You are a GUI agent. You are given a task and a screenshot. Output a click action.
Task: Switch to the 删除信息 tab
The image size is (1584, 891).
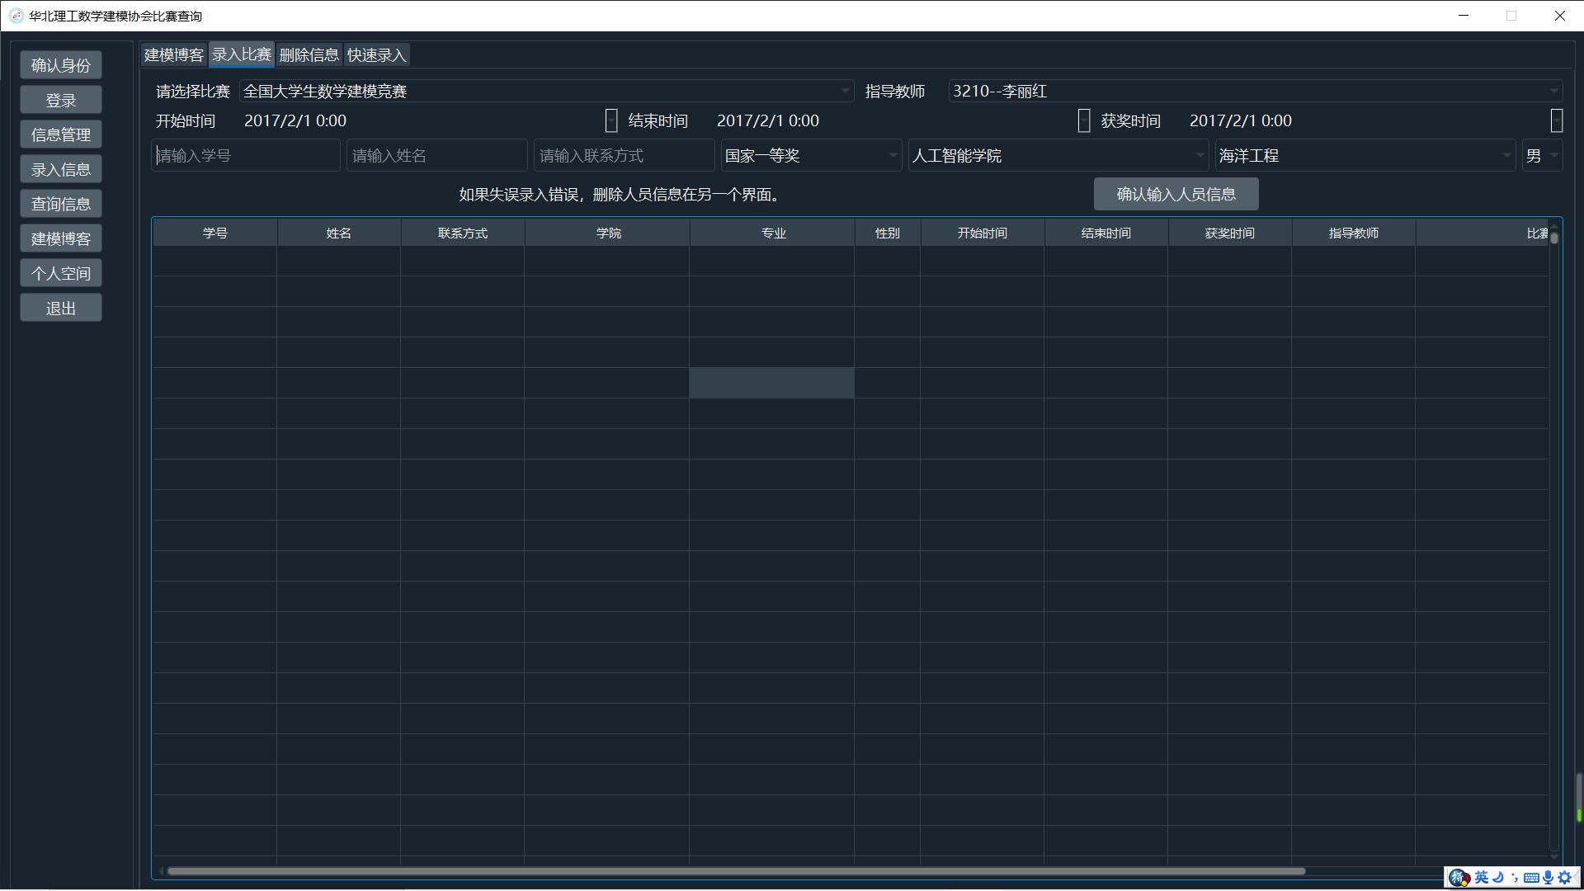309,55
